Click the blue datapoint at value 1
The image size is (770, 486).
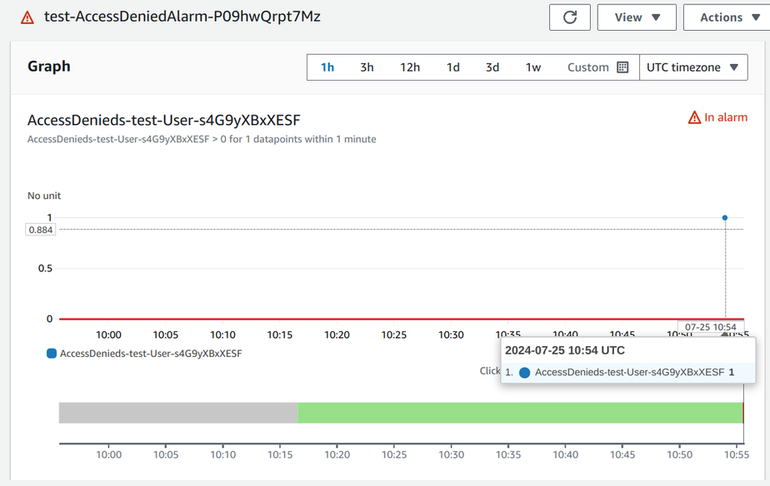point(725,218)
